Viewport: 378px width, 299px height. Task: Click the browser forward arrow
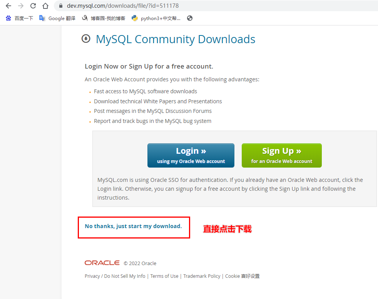[21, 5]
